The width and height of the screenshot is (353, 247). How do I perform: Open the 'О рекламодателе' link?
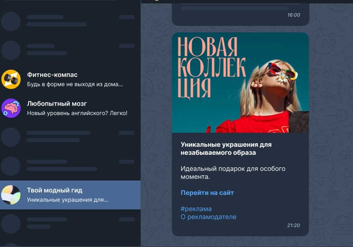(x=208, y=217)
